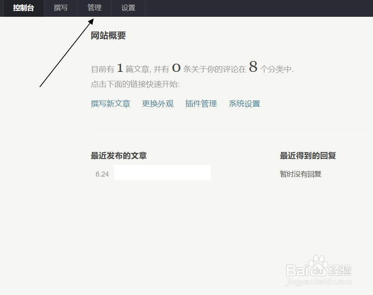Click the article count number 1
Viewport: 373px width, 295px height.
pyautogui.click(x=120, y=68)
